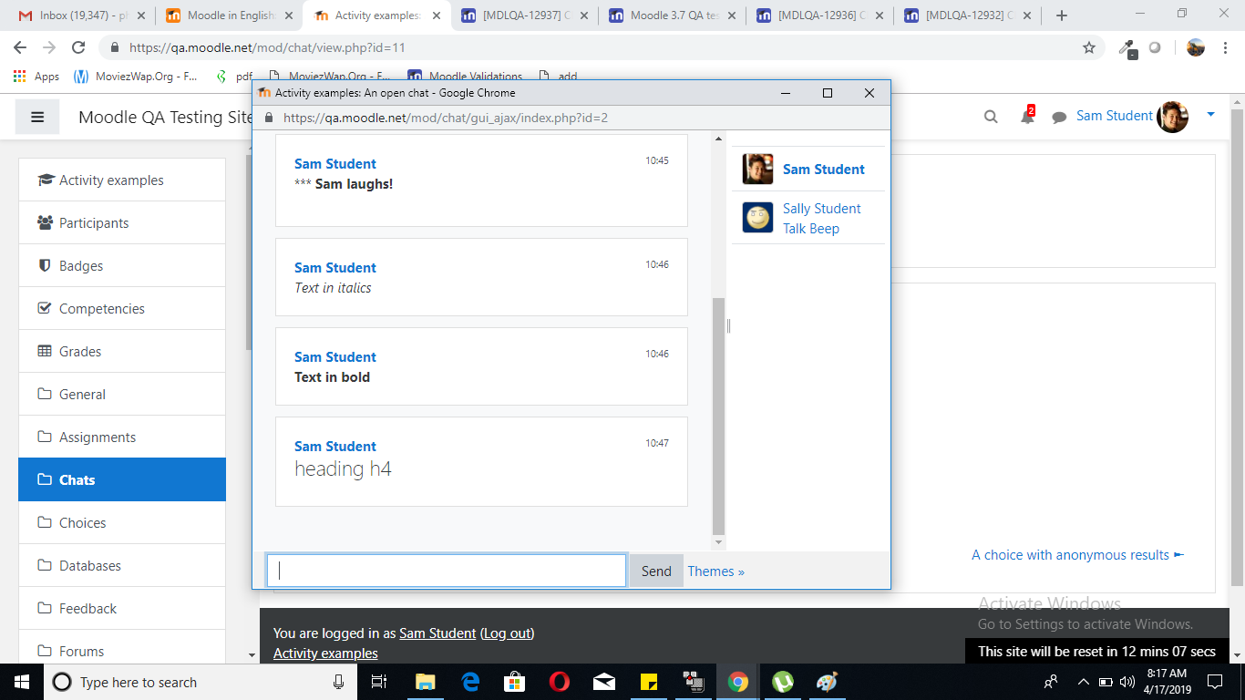
Task: Click the main window padlock site-info icon
Action: (115, 47)
